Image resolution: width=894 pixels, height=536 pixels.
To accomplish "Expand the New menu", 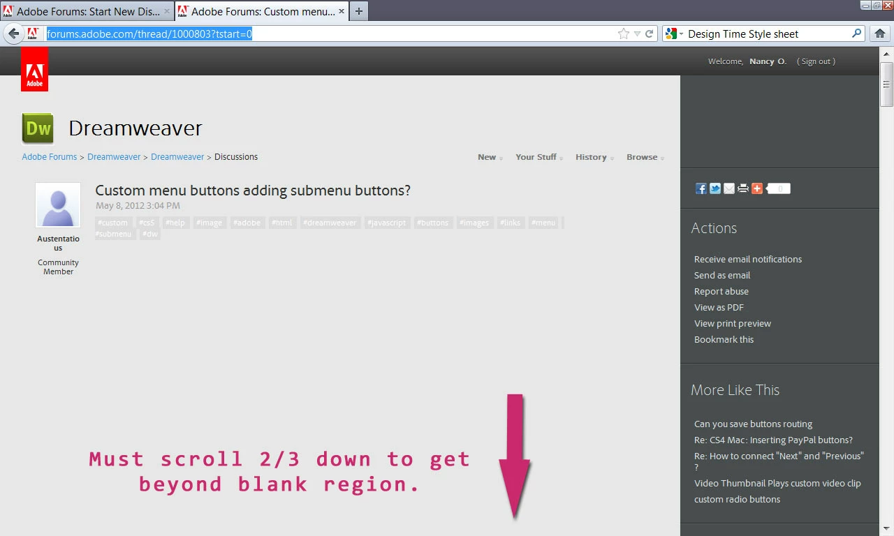I will (x=490, y=157).
